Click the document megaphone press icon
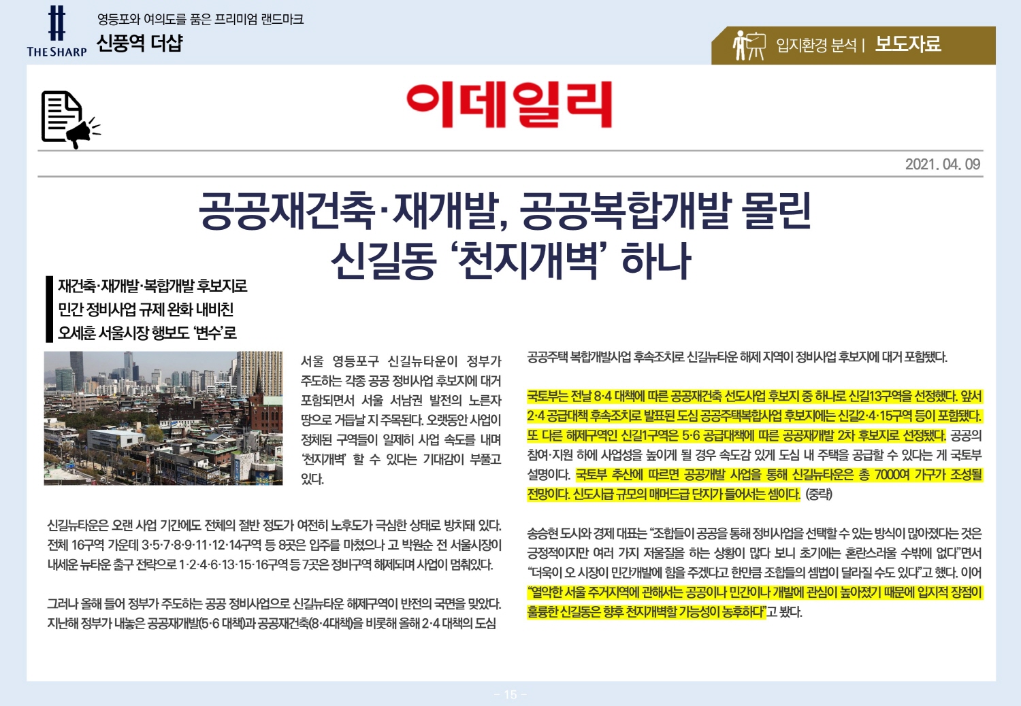This screenshot has height=706, width=1021. pyautogui.click(x=71, y=119)
